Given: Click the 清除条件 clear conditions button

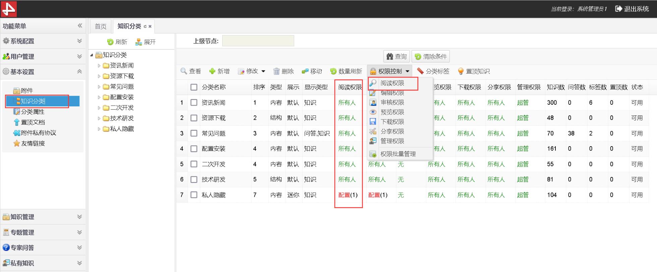Looking at the screenshot, I should coord(431,56).
